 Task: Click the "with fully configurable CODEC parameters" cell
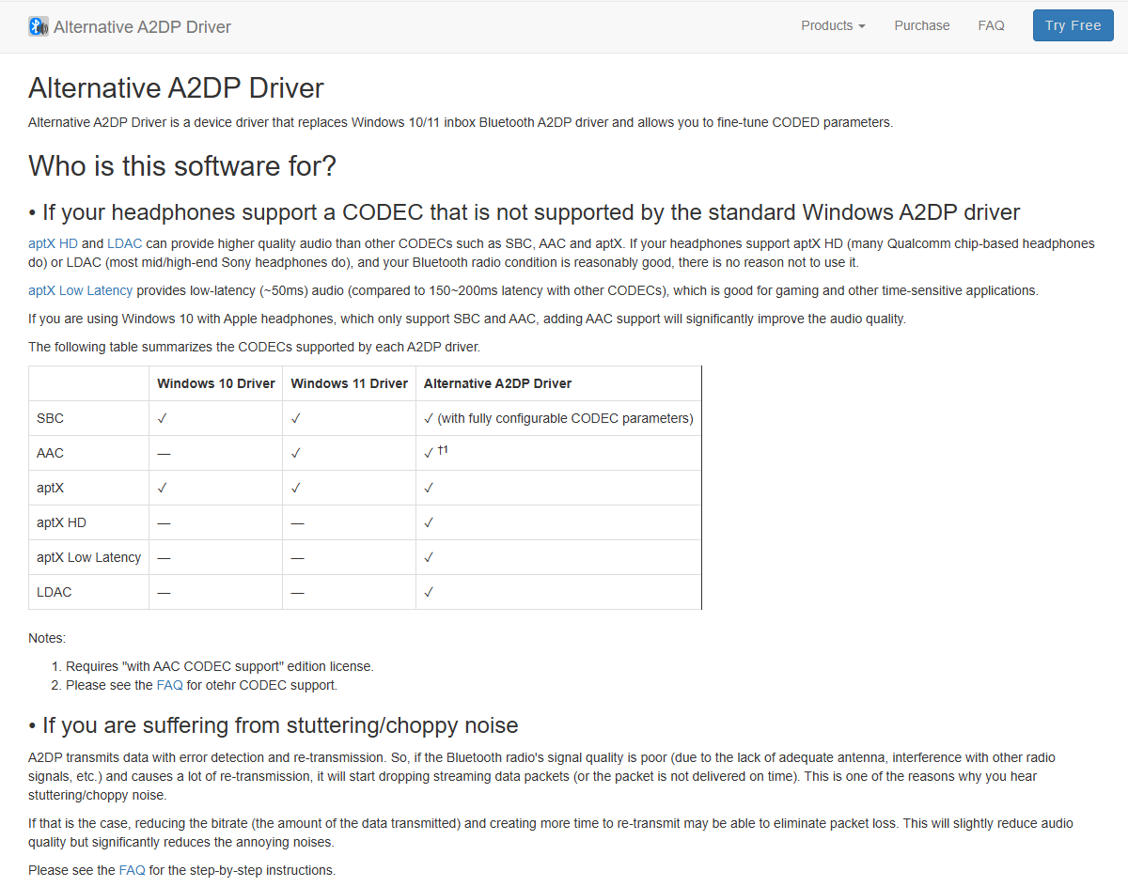tap(558, 418)
